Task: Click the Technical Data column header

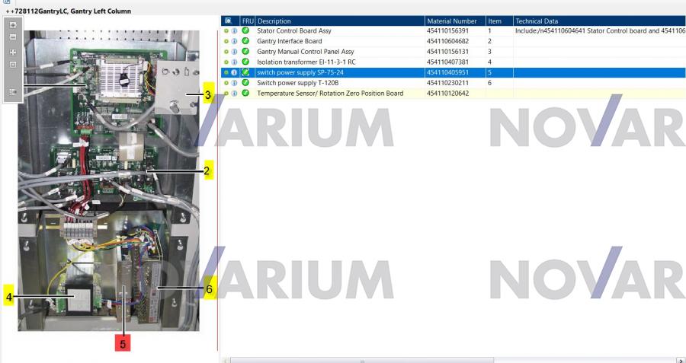Action: 599,20
